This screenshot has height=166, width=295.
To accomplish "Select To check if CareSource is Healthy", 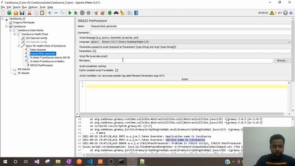I will pos(47,61).
